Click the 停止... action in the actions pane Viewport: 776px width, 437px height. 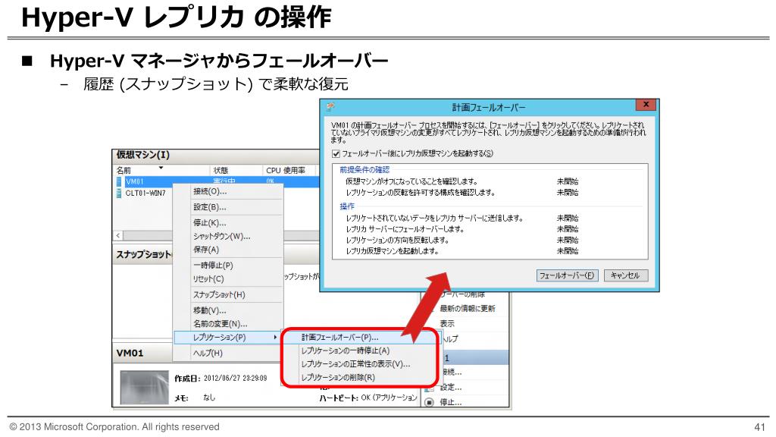point(450,402)
